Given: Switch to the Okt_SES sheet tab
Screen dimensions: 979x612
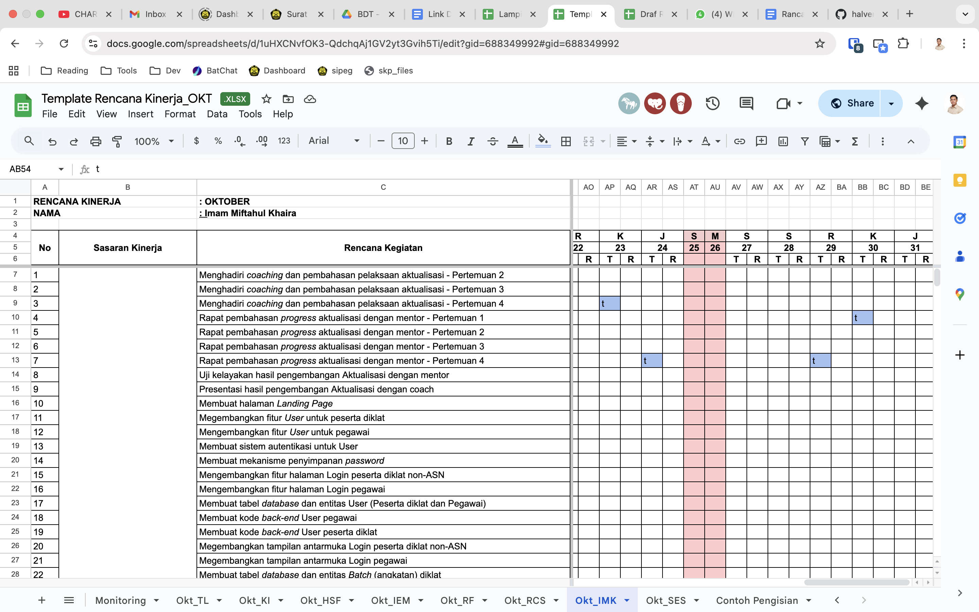Looking at the screenshot, I should [666, 600].
